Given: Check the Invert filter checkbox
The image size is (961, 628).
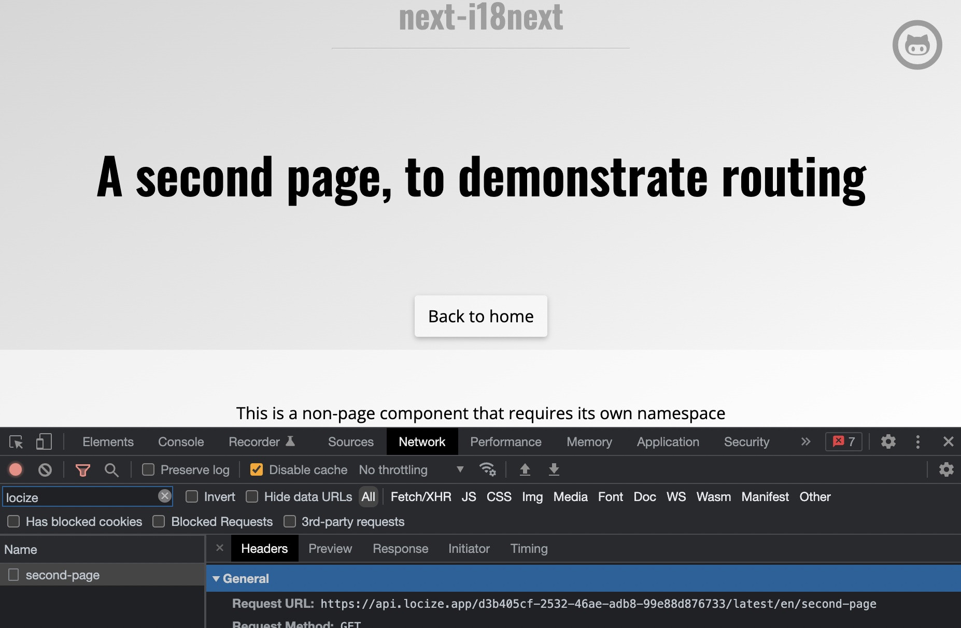Looking at the screenshot, I should 192,497.
